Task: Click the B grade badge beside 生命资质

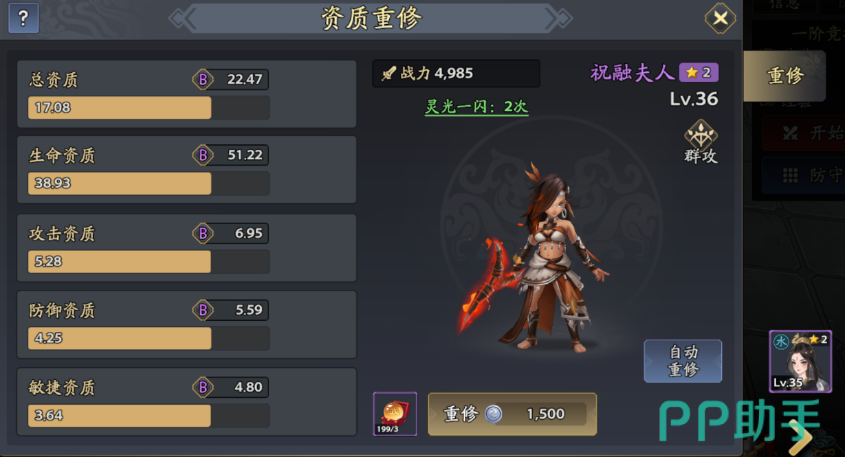Action: (202, 155)
